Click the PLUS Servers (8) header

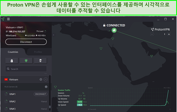click(11, 87)
